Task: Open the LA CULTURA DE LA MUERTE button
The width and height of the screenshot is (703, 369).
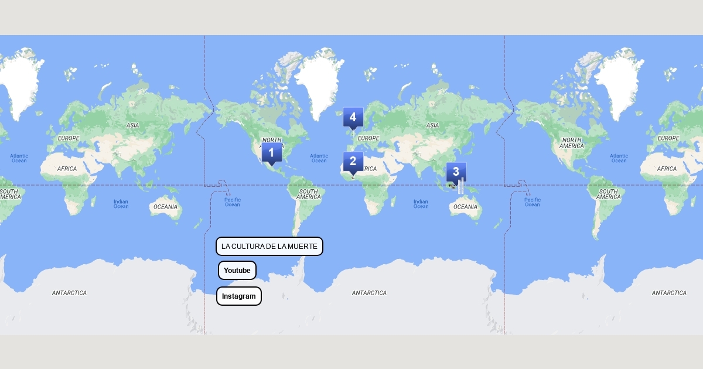Action: [269, 247]
